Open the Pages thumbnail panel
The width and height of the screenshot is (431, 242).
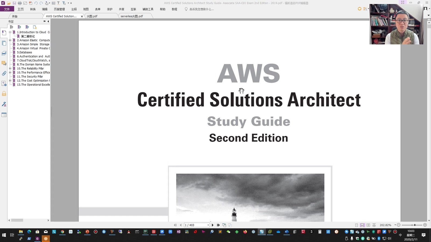click(x=4, y=43)
